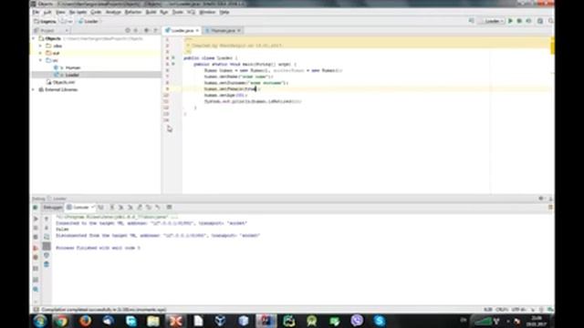Click Show Execution Point icon
The height and width of the screenshot is (328, 584).
point(101,207)
